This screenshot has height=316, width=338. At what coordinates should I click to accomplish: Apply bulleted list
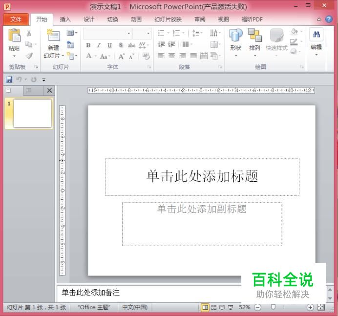click(161, 33)
